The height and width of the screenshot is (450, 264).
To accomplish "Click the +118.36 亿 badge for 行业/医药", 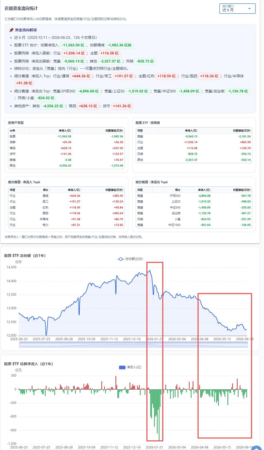I will [x=209, y=76].
